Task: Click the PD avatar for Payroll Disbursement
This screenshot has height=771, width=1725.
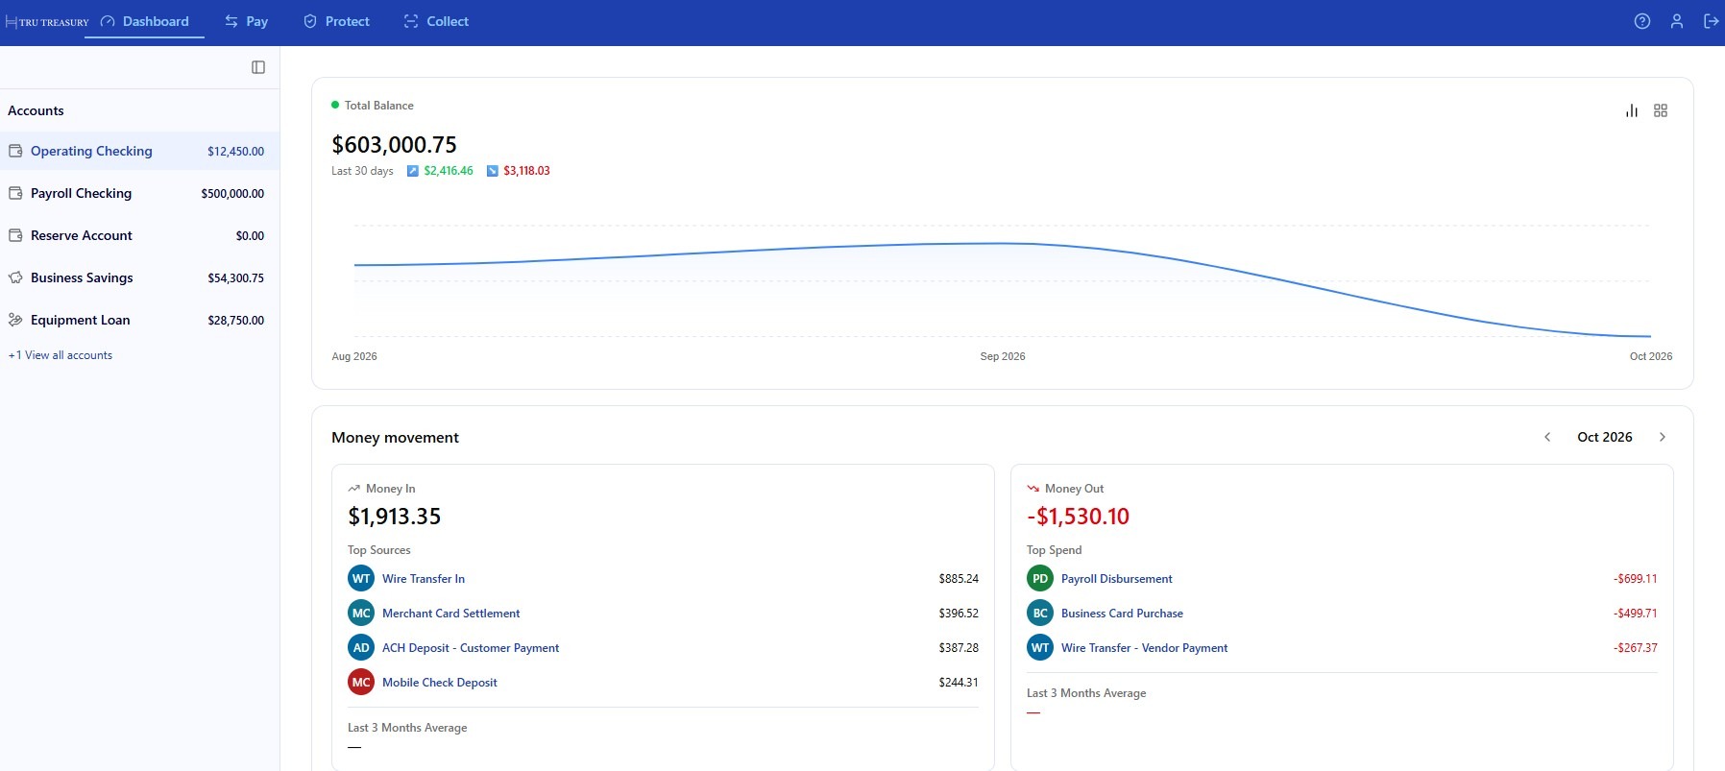Action: (1040, 578)
